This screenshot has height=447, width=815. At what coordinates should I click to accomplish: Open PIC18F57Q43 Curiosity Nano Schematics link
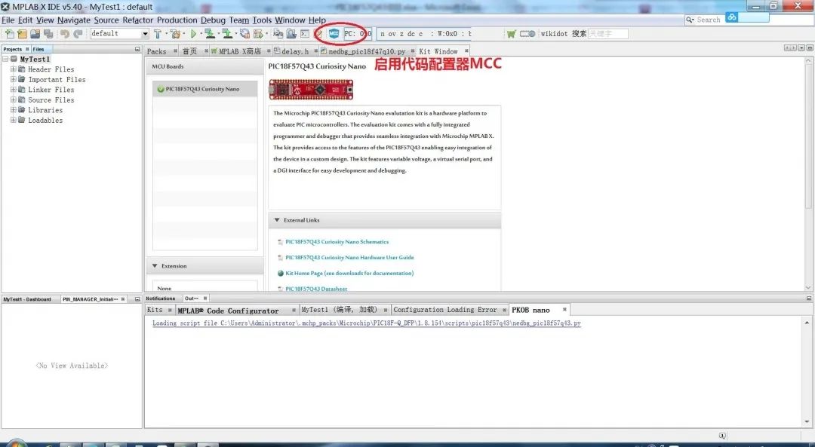coord(337,242)
